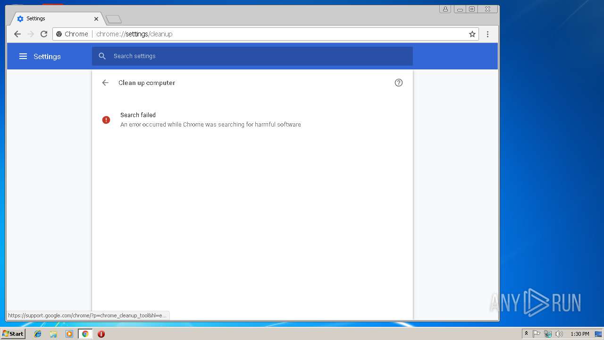Click the Chrome site info chip
This screenshot has width=604, height=340.
tap(72, 34)
